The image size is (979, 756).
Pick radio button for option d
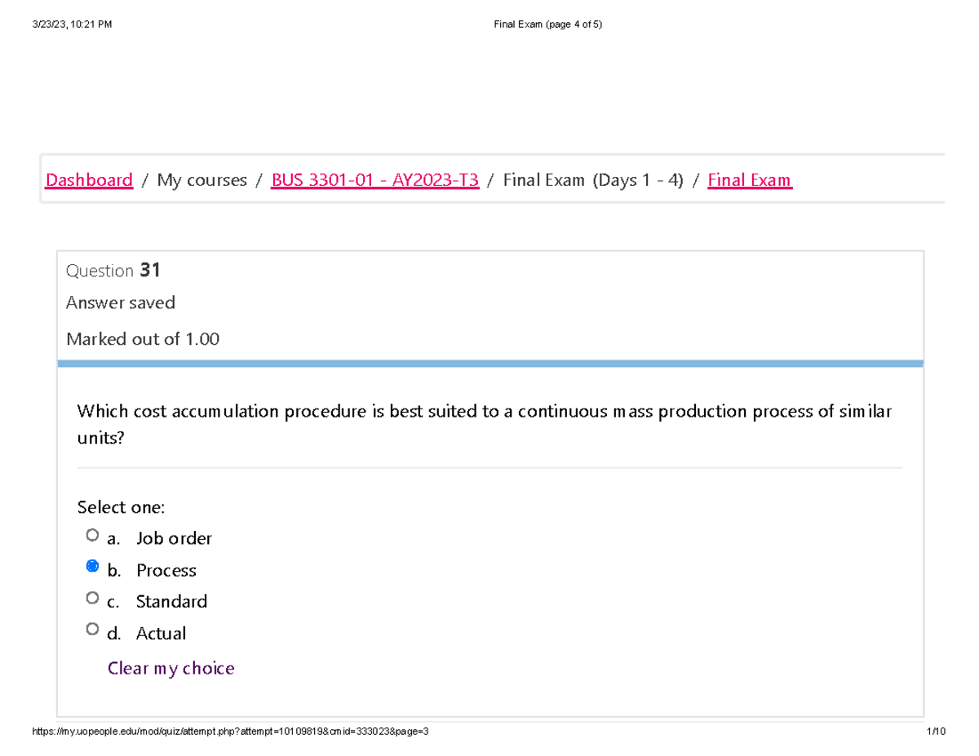coord(92,630)
